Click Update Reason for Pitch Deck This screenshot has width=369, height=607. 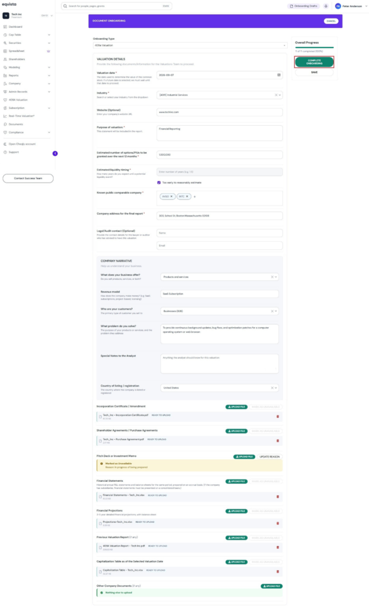coord(269,457)
